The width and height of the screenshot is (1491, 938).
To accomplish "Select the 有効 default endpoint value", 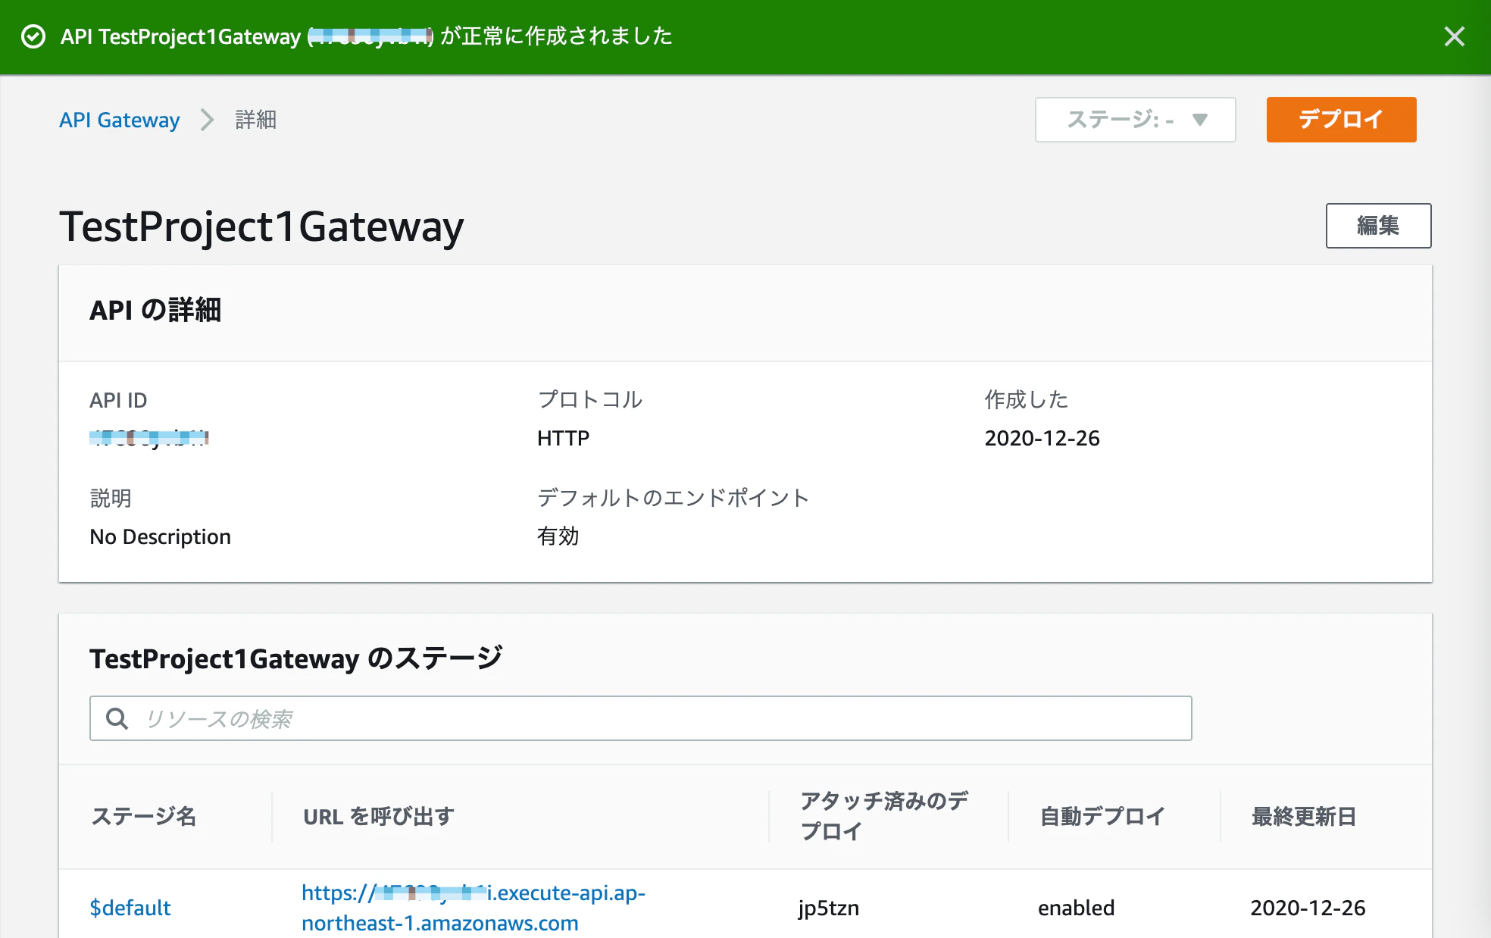I will 558,536.
